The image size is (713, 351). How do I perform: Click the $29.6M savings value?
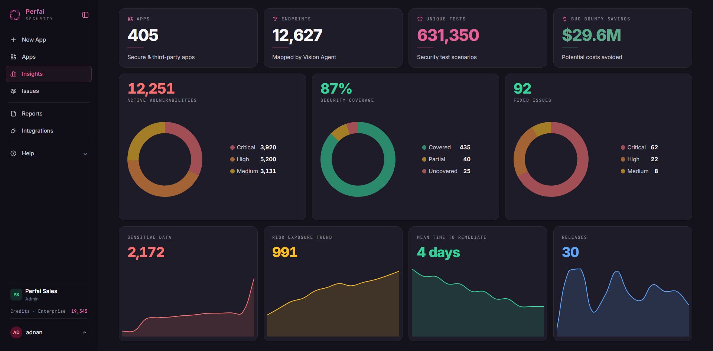tap(591, 35)
